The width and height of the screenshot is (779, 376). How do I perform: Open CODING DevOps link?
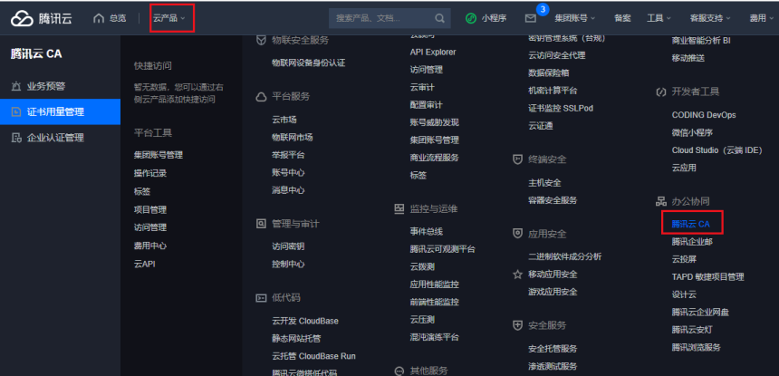pyautogui.click(x=704, y=115)
